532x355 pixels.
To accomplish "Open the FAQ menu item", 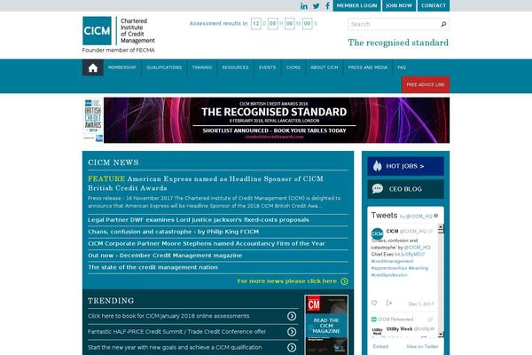I will point(402,67).
